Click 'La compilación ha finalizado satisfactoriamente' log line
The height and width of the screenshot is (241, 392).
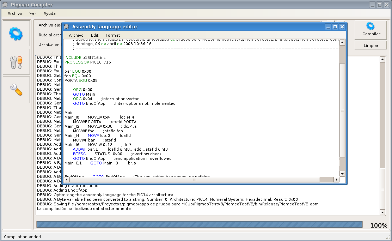click(84, 209)
